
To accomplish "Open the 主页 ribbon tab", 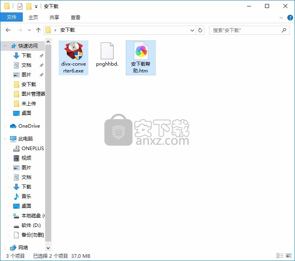I will 33,17.
